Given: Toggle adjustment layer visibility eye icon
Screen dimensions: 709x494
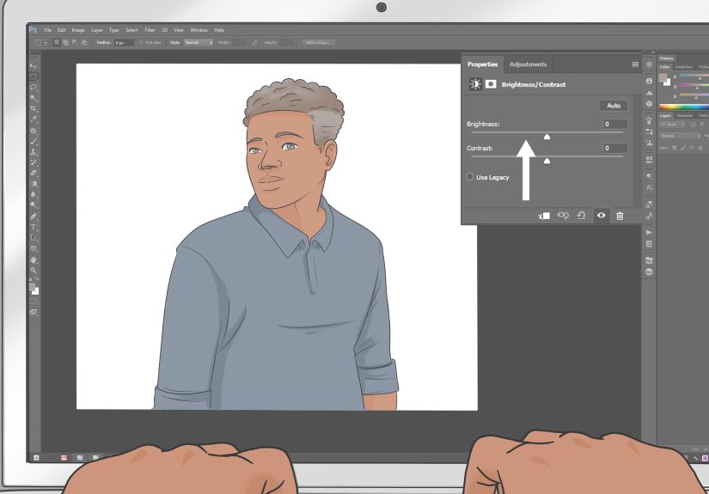Looking at the screenshot, I should 601,215.
